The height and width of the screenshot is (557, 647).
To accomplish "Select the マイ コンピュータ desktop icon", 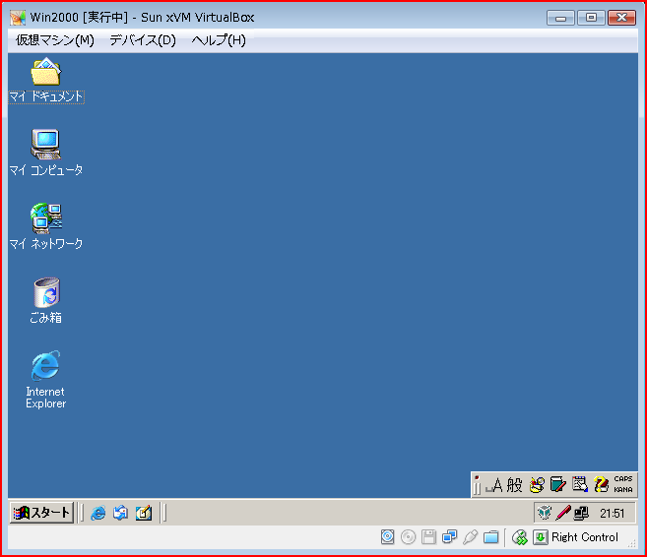I will 46,153.
